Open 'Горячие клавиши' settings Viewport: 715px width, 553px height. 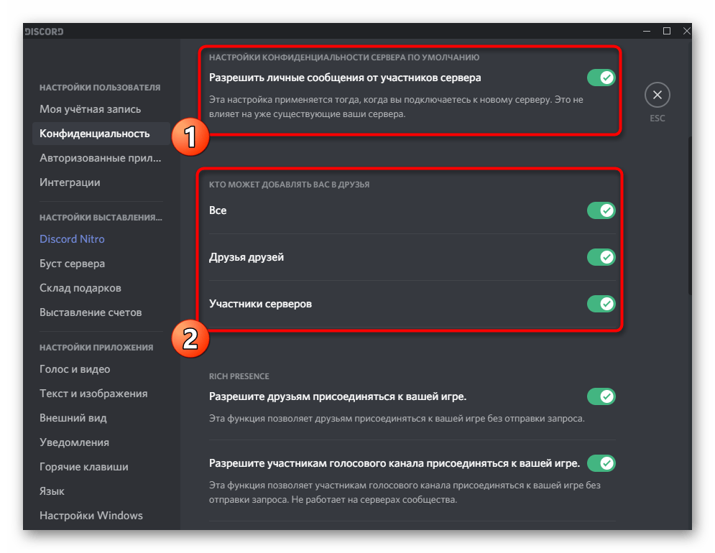click(83, 467)
